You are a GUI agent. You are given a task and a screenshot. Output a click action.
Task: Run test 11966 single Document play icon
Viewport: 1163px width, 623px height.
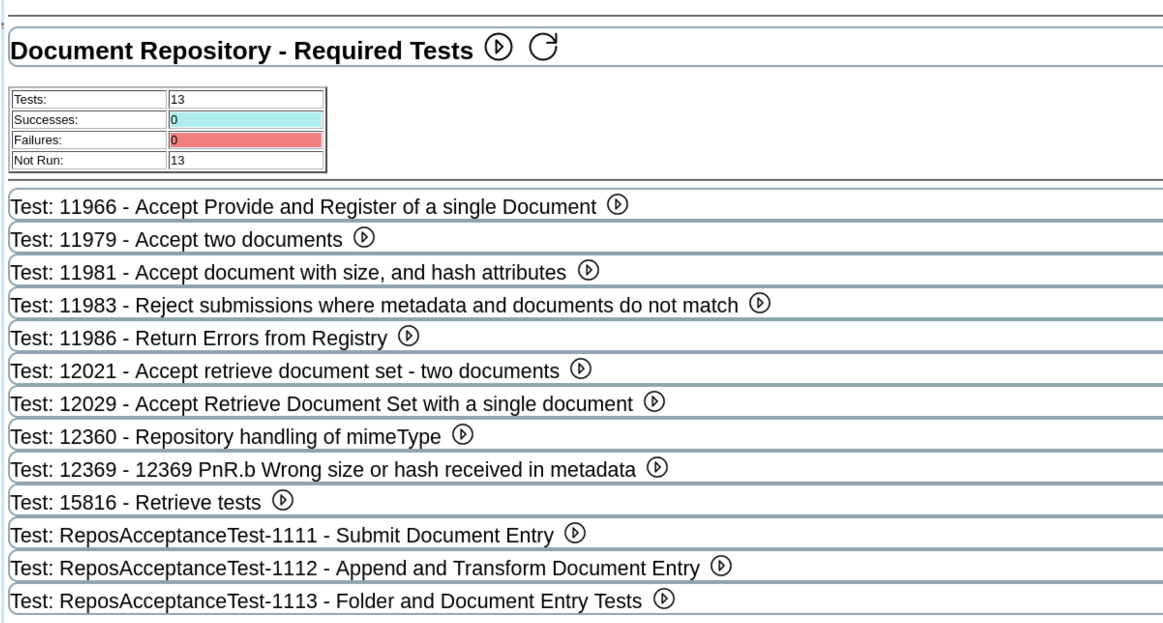point(617,205)
